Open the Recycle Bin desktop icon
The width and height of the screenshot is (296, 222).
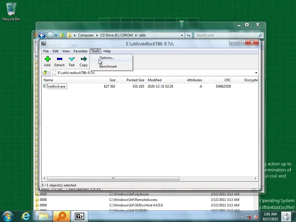[11, 12]
